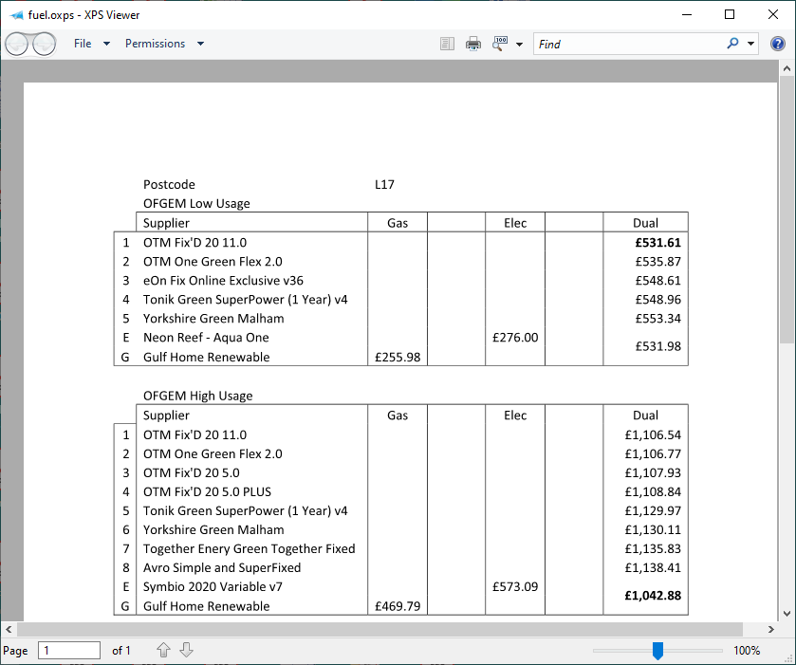Click the '£548.96' dual price

coord(657,300)
